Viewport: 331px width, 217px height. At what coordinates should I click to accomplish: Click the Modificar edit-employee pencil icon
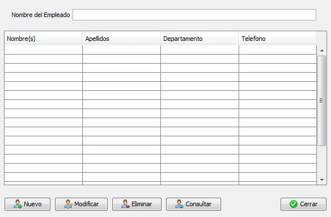68,204
